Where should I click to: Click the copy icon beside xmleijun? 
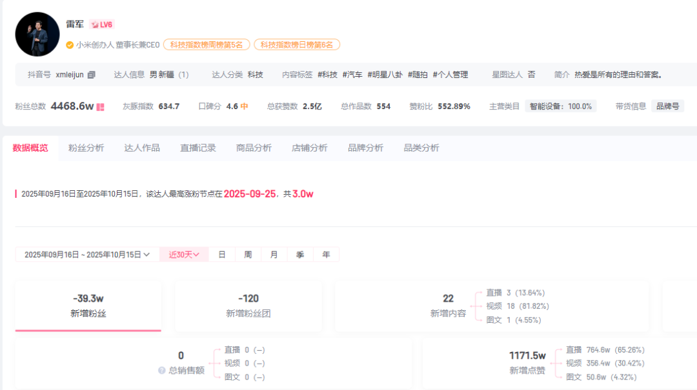pyautogui.click(x=92, y=75)
